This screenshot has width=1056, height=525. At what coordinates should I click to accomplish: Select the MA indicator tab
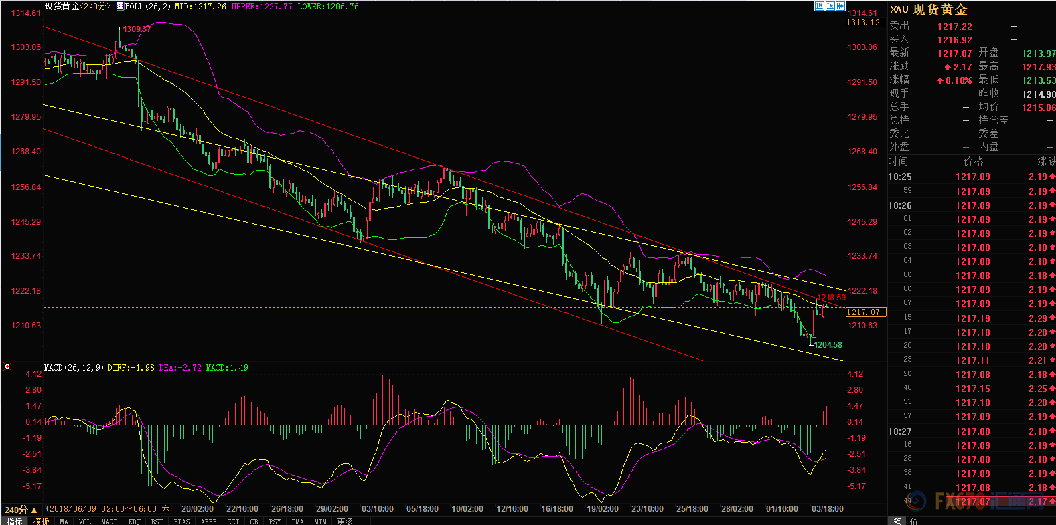pos(64,521)
